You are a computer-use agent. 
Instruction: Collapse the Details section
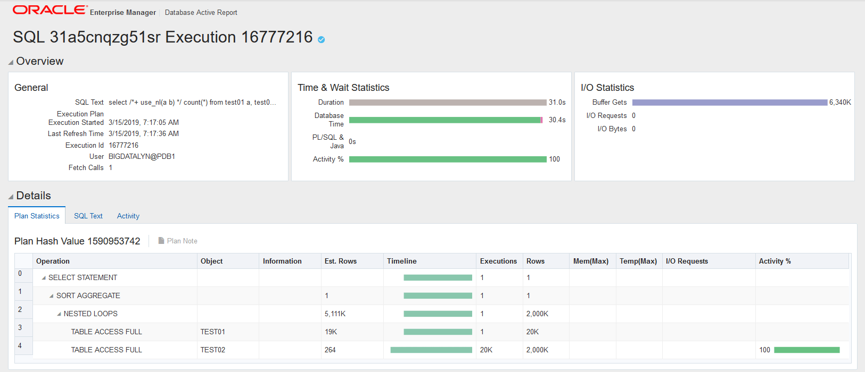11,197
